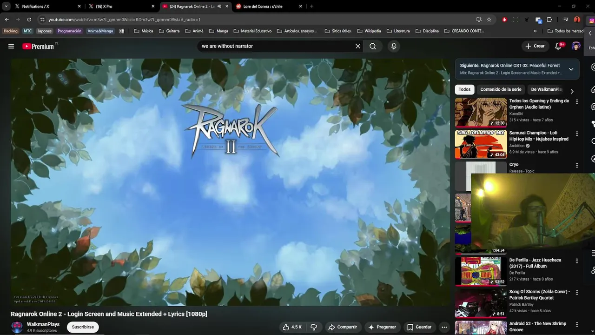Start voice search with the microphone

click(394, 46)
